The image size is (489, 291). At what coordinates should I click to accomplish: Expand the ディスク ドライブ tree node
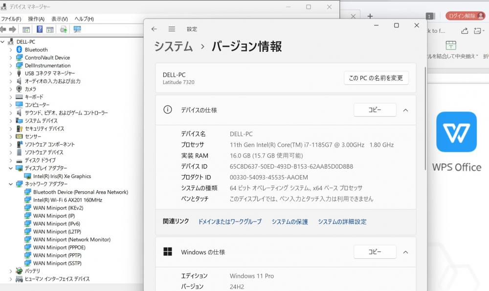click(11, 160)
